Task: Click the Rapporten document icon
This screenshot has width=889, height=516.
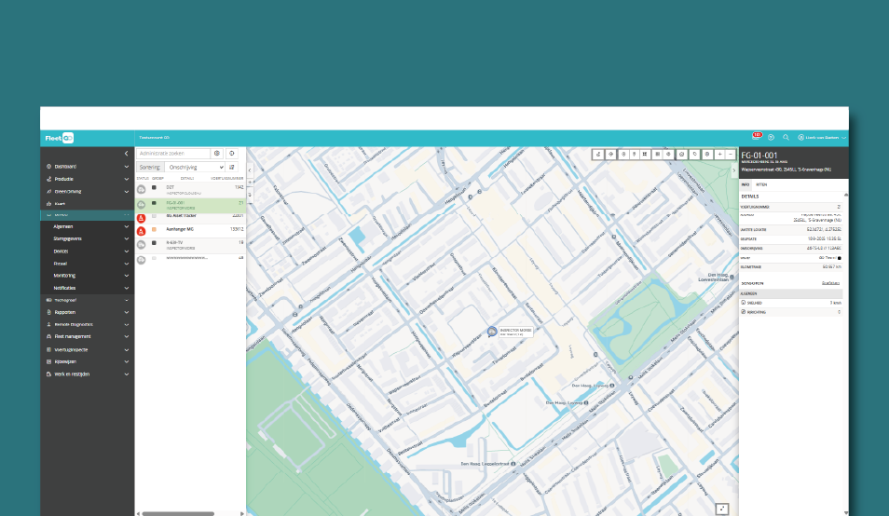Action: (48, 312)
